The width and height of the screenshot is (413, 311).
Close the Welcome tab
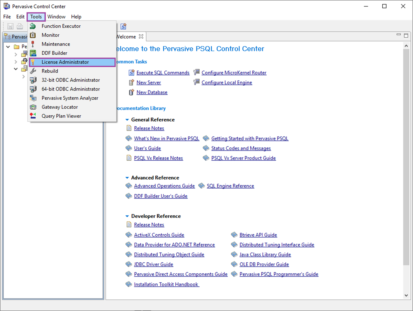point(141,37)
